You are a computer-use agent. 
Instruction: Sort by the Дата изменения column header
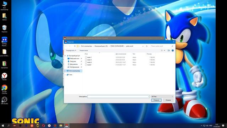121,54
